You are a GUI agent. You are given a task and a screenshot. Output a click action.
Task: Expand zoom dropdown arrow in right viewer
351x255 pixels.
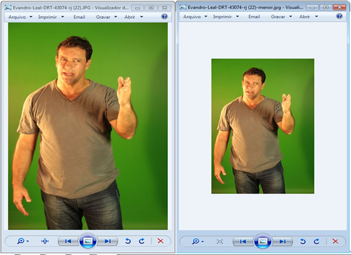click(x=202, y=242)
